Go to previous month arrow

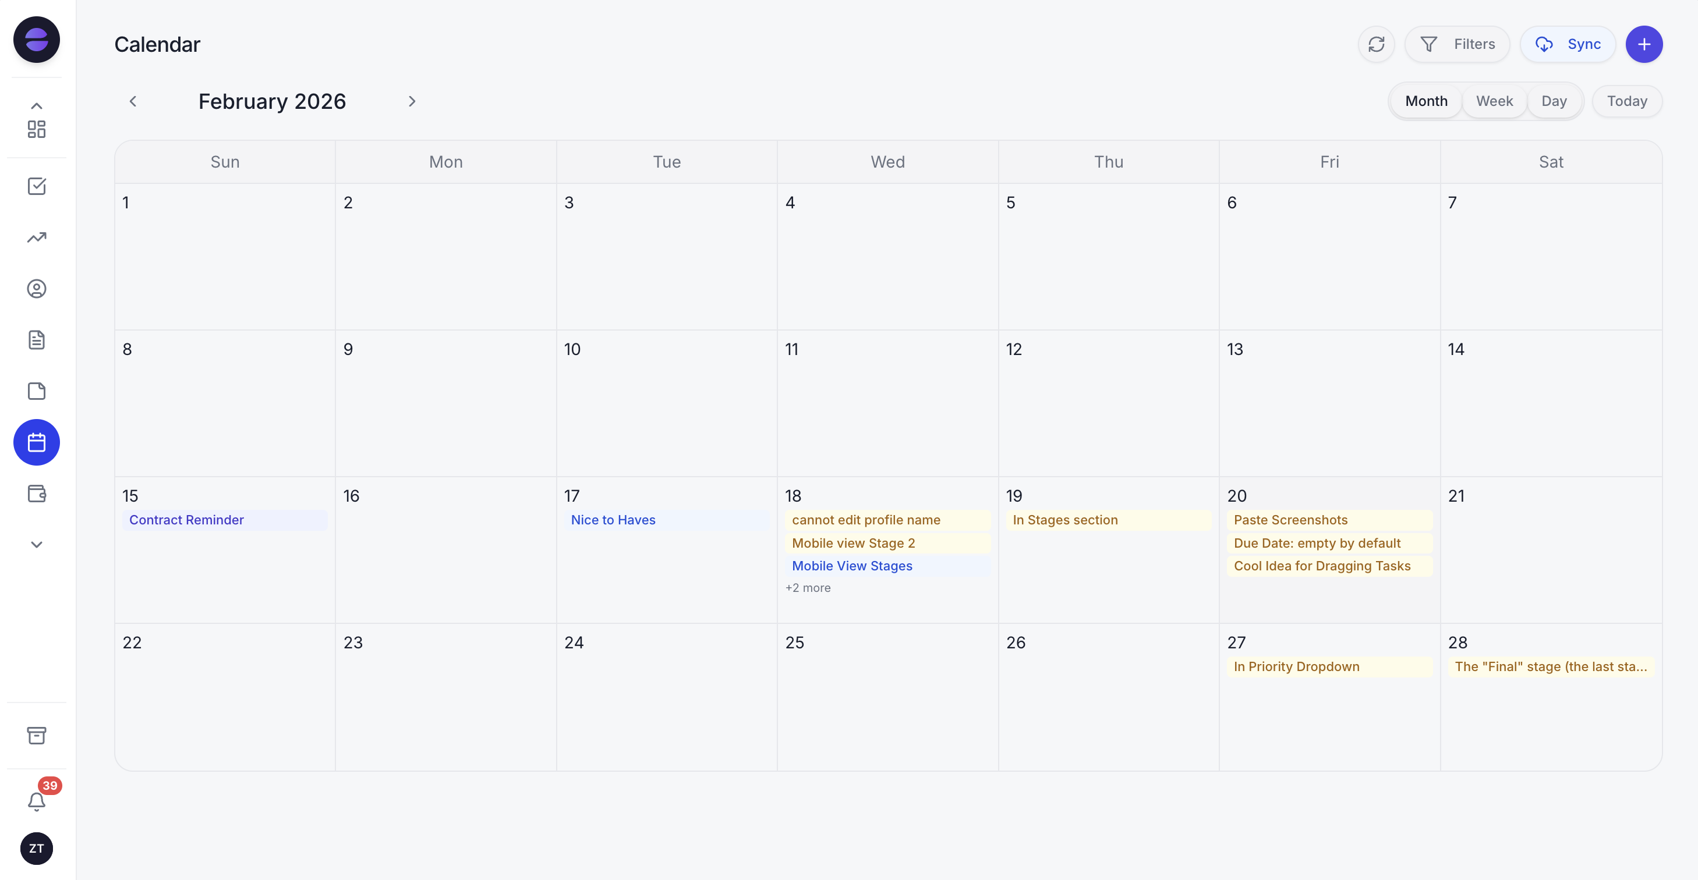(x=133, y=101)
